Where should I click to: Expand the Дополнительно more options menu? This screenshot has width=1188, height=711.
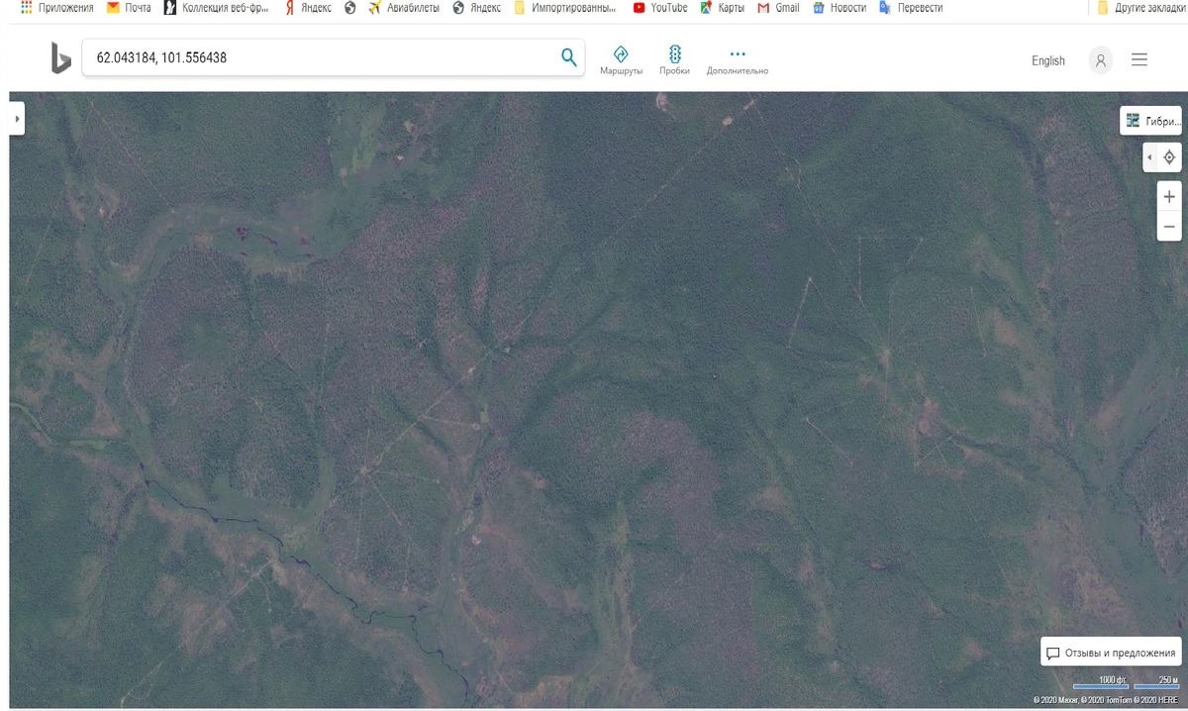click(x=737, y=59)
